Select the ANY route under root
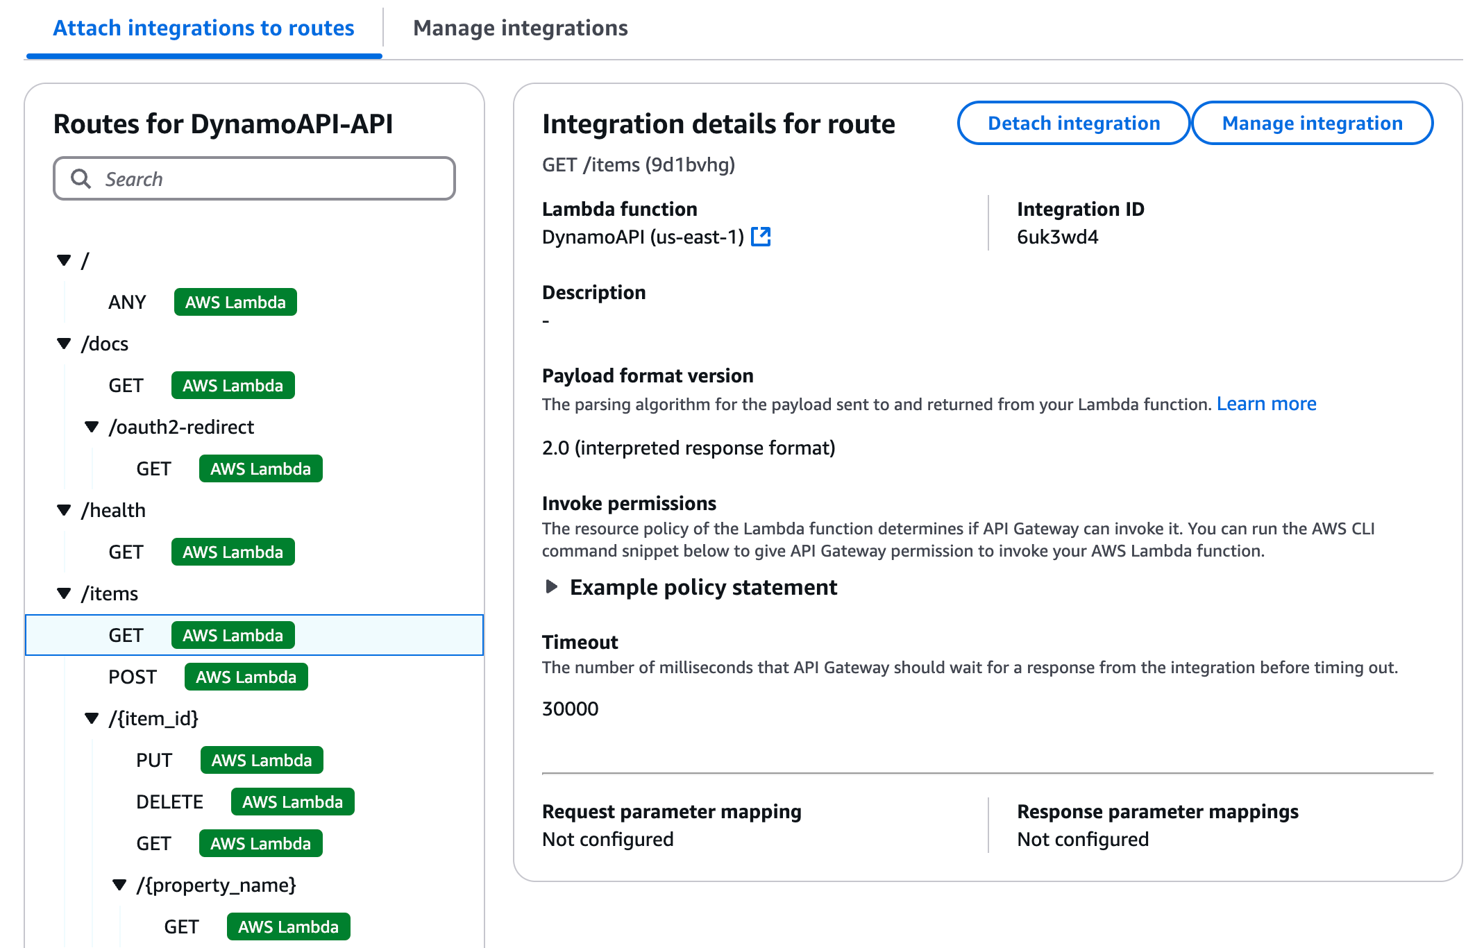Viewport: 1484px width, 948px height. (127, 302)
